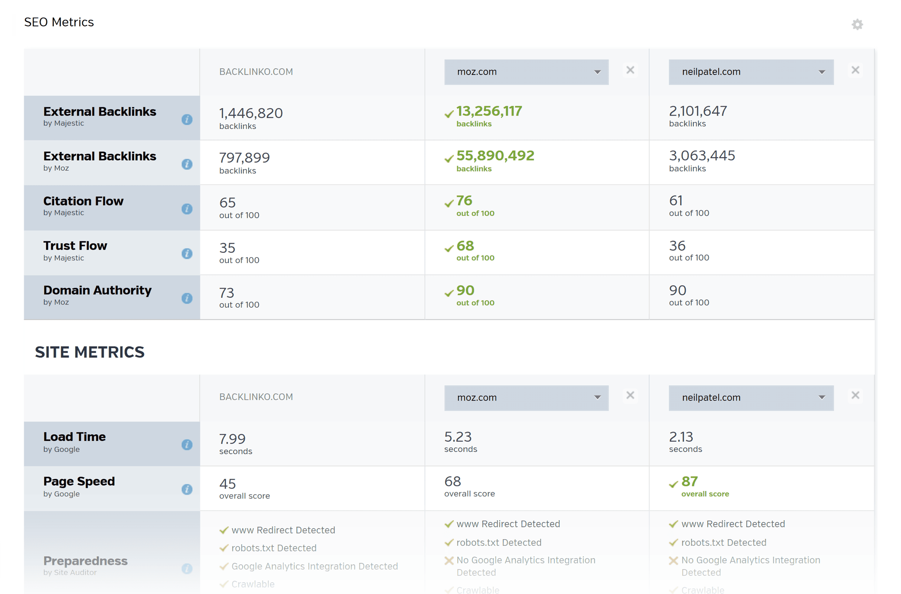Image resolution: width=901 pixels, height=594 pixels.
Task: Click the 7.99 seconds load time
Action: (232, 439)
